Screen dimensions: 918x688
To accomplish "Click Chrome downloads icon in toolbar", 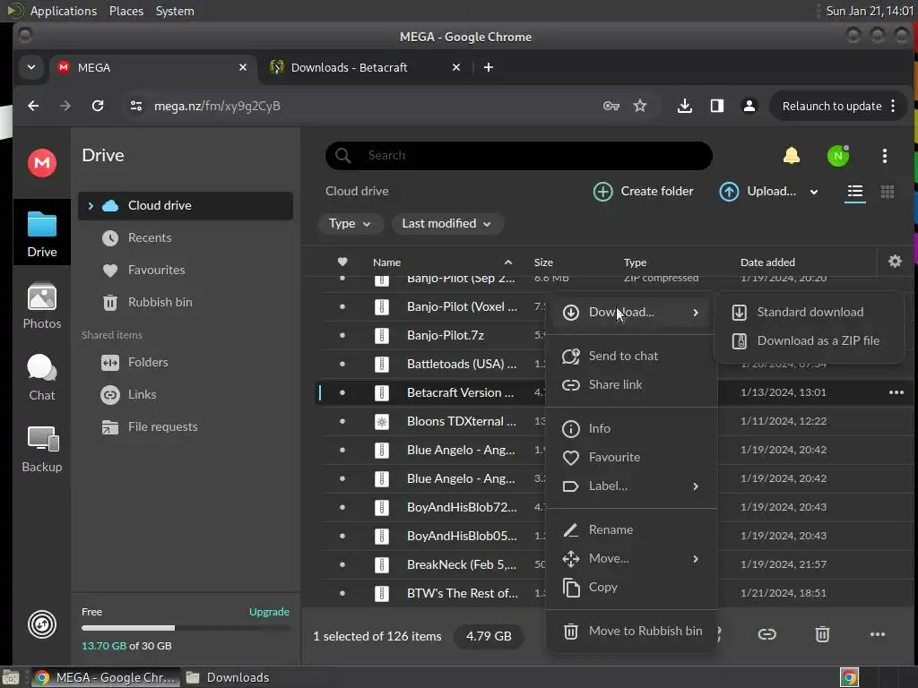I will 684,106.
